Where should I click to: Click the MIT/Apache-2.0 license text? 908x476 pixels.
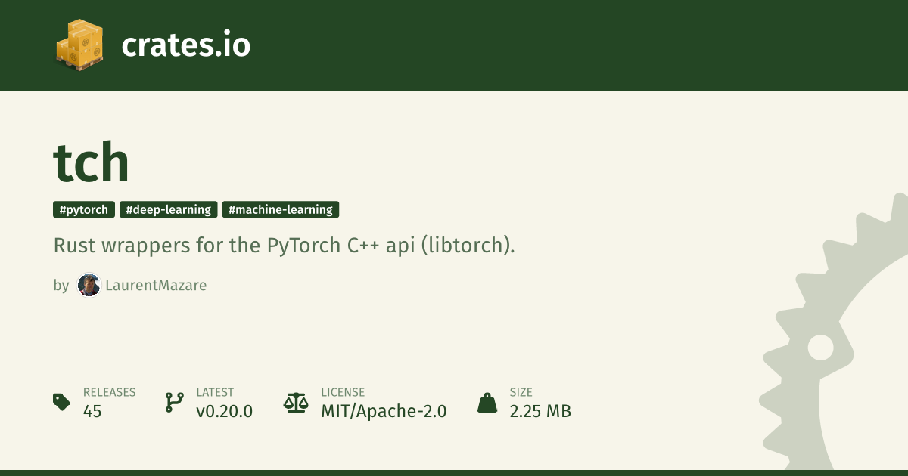(384, 411)
